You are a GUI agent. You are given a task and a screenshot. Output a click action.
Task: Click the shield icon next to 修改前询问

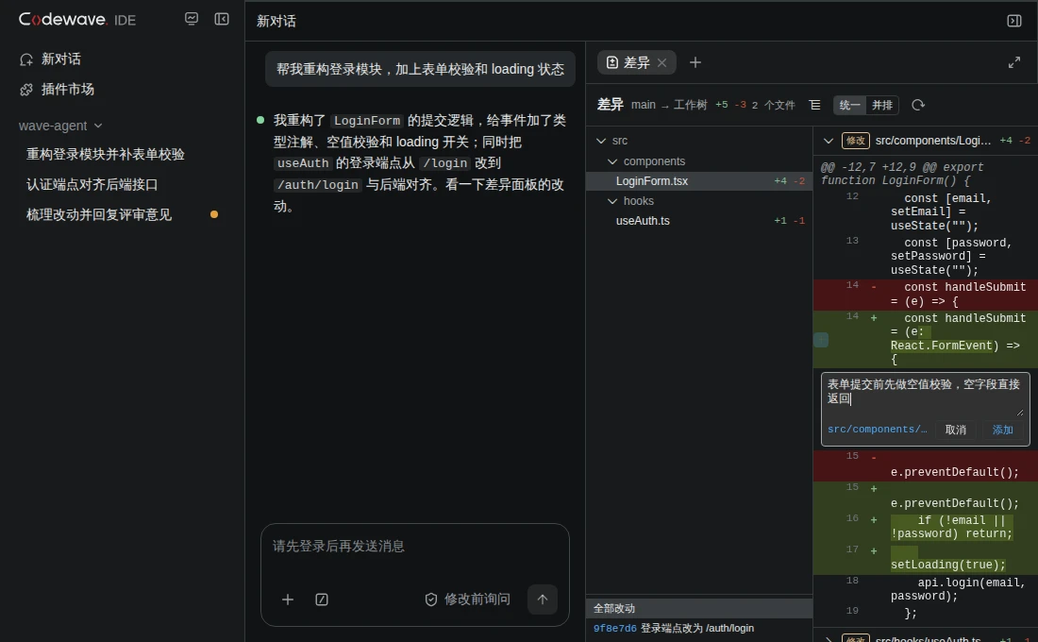click(x=431, y=600)
